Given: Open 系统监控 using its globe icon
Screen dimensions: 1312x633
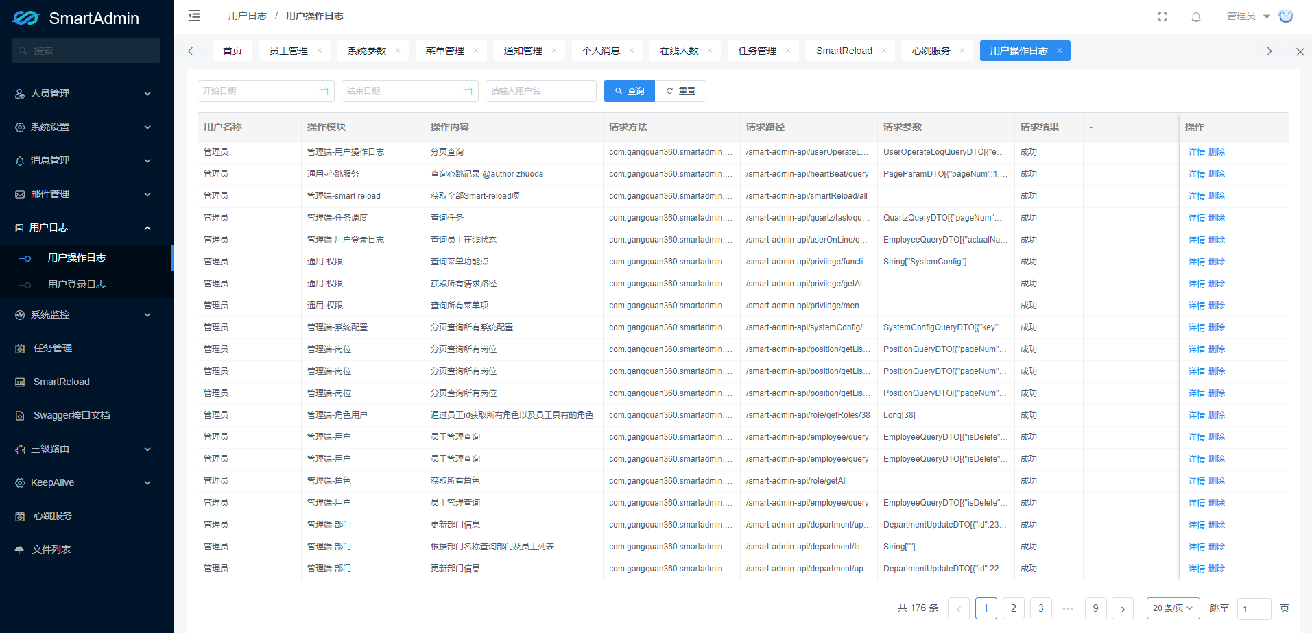Looking at the screenshot, I should [19, 314].
